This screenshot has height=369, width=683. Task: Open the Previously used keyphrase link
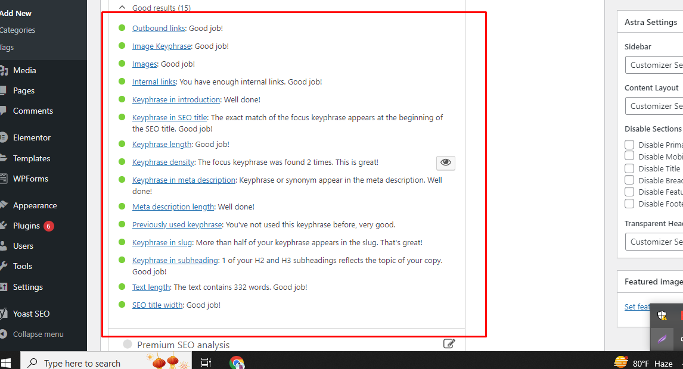click(177, 225)
